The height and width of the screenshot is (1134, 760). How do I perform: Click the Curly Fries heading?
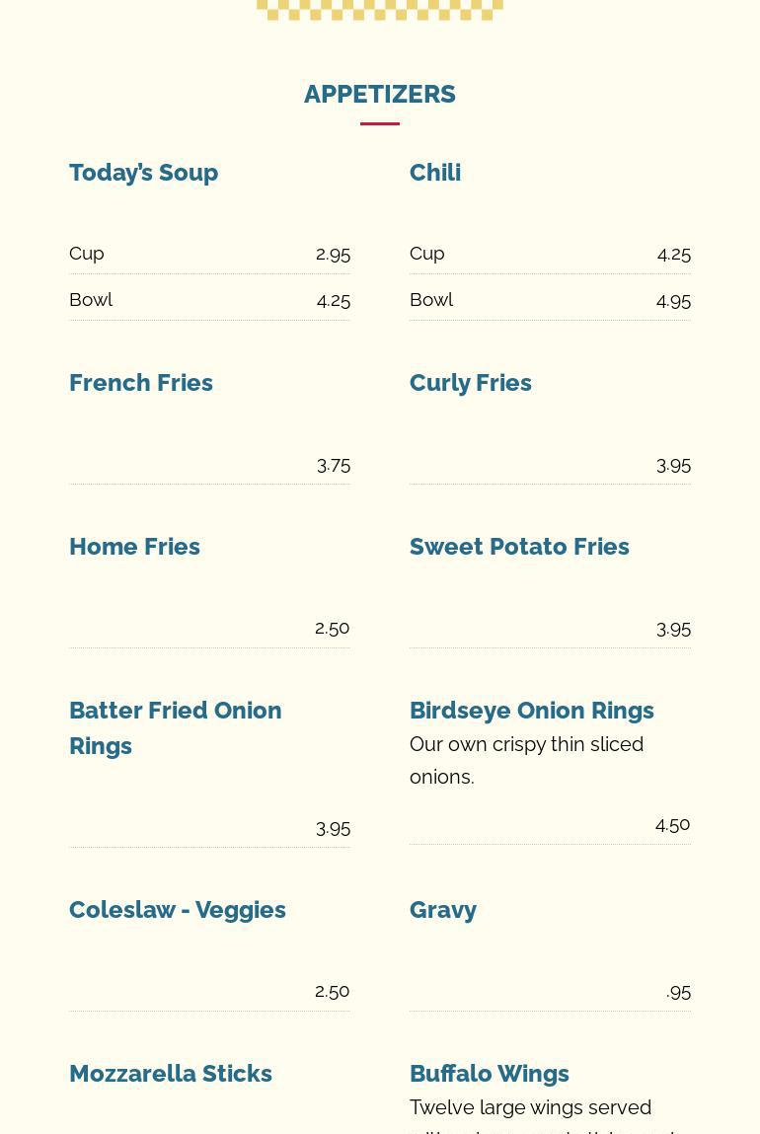point(470,383)
